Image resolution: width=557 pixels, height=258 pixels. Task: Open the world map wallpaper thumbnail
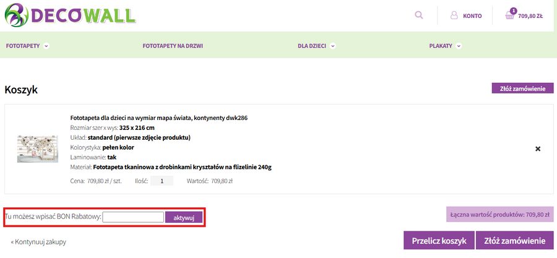[37, 149]
